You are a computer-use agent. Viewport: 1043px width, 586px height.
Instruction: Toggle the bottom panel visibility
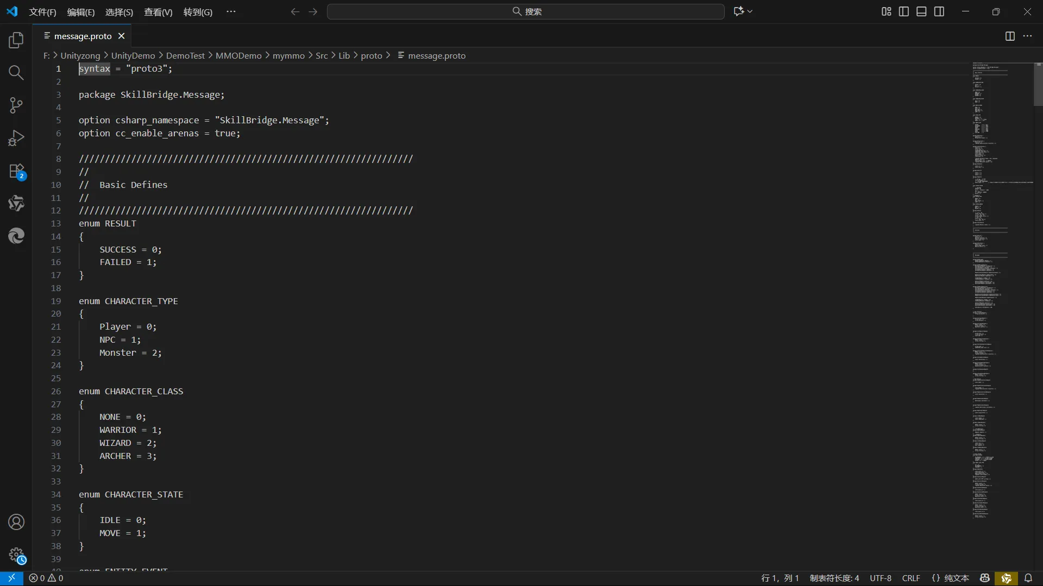click(921, 11)
